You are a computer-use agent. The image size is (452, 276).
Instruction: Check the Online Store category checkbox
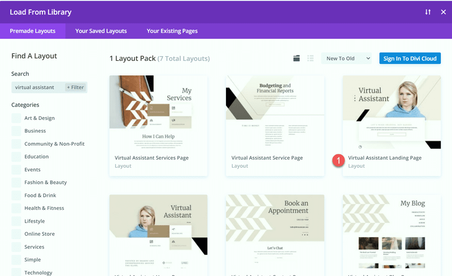16,234
